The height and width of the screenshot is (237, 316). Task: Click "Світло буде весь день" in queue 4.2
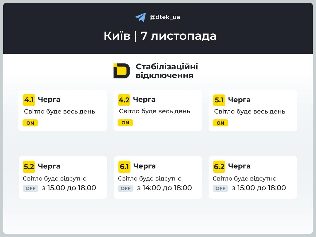154,111
